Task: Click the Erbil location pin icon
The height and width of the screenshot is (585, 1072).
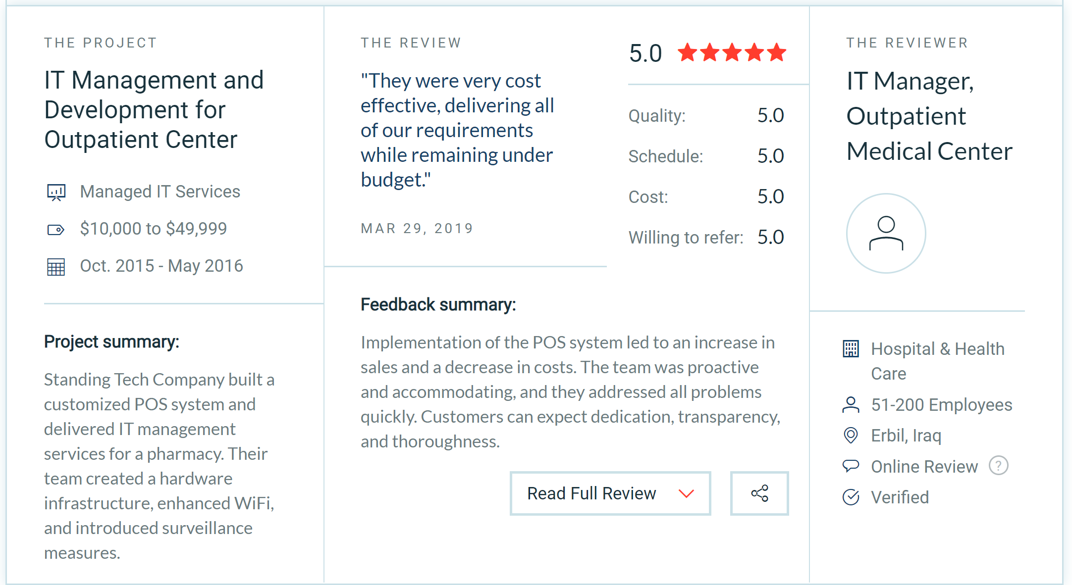Action: click(851, 436)
